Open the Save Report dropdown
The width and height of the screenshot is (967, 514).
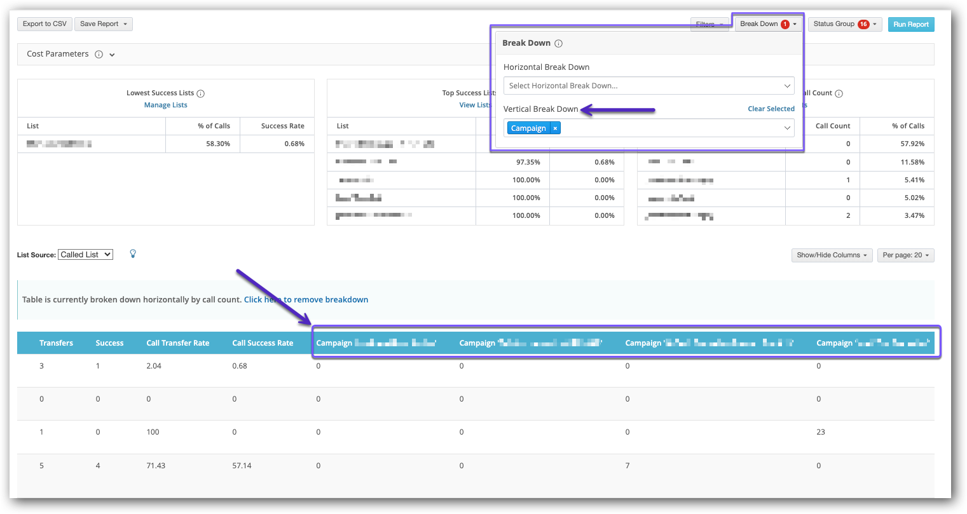[x=103, y=24]
